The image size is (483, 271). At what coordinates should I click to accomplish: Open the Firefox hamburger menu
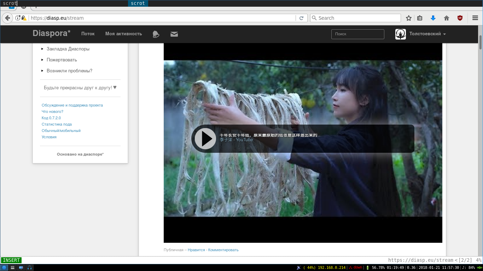tap(475, 18)
